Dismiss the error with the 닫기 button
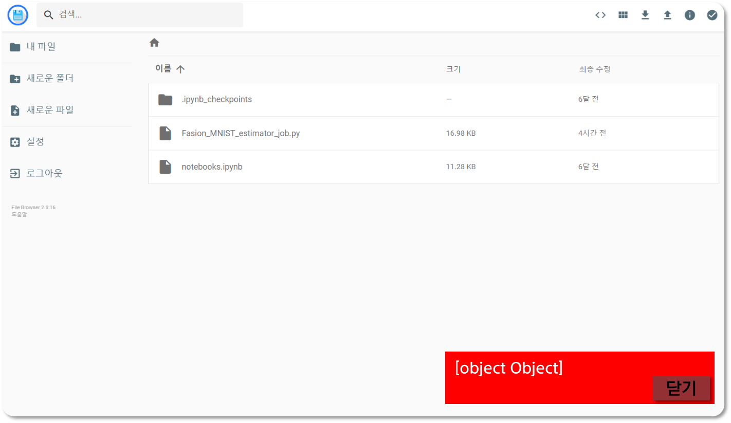 click(x=681, y=389)
